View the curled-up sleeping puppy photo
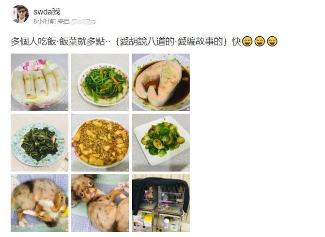Viewport: 325px width, 237px height. (x=40, y=203)
